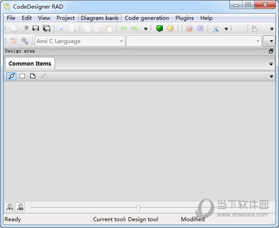Click the zoom All magnifier button
The height and width of the screenshot is (228, 279).
pyautogui.click(x=20, y=207)
